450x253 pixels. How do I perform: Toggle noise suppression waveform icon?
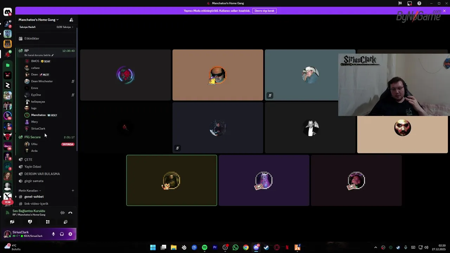coord(63,213)
